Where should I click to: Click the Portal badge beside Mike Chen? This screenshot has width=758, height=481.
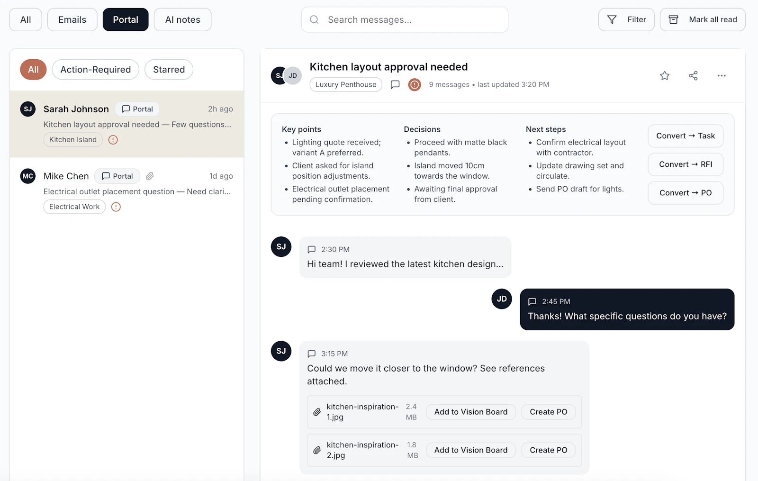click(117, 176)
